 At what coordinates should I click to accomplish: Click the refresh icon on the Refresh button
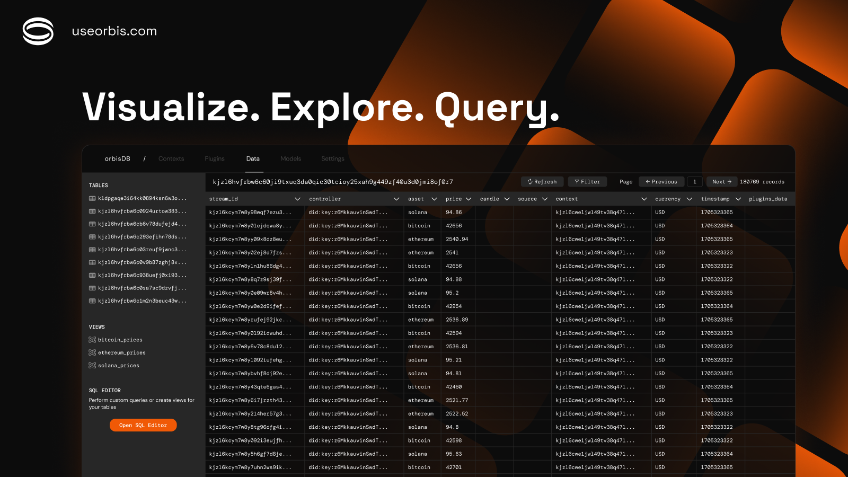tap(529, 181)
